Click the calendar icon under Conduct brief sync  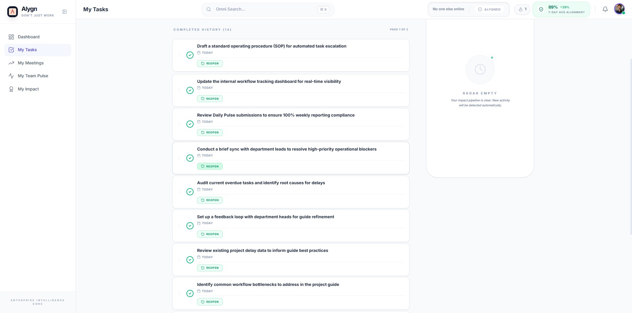[199, 156]
